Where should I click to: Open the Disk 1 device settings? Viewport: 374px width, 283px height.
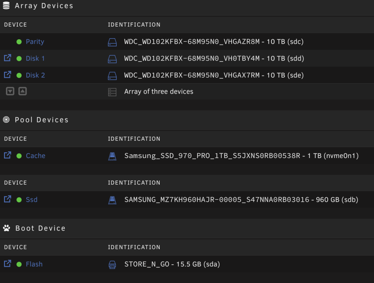point(35,58)
